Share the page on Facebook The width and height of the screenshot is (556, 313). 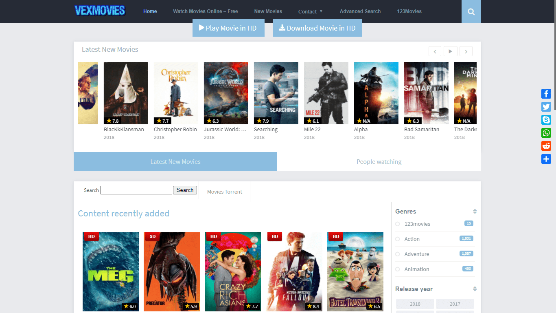pos(546,94)
